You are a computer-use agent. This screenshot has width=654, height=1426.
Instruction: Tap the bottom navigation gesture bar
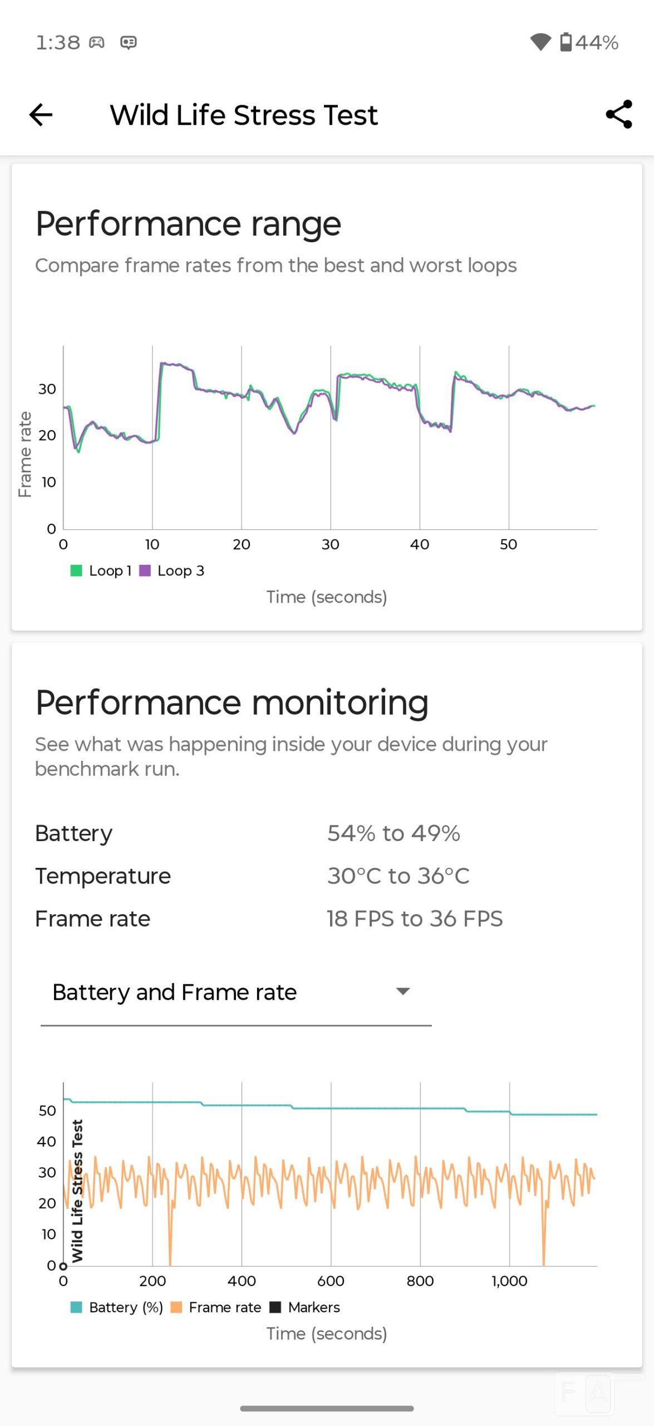tap(327, 1408)
